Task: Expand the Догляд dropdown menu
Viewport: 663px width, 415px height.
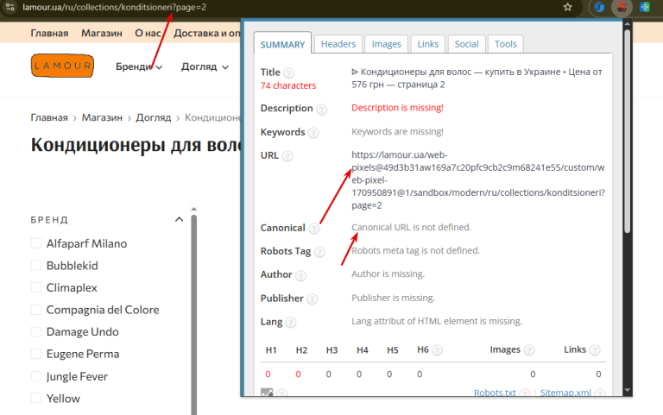Action: point(205,66)
